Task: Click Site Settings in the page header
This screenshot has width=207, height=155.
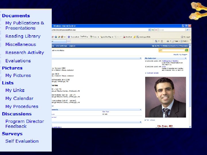Action: (x=61, y=46)
